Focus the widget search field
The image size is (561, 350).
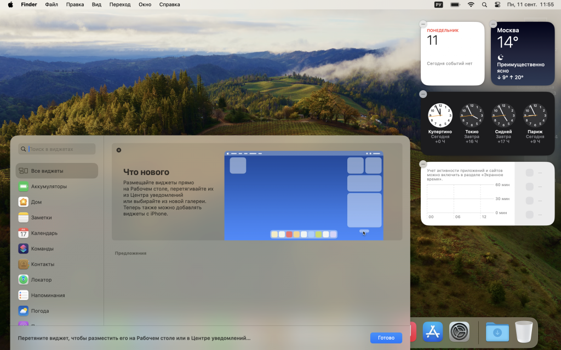click(59, 149)
